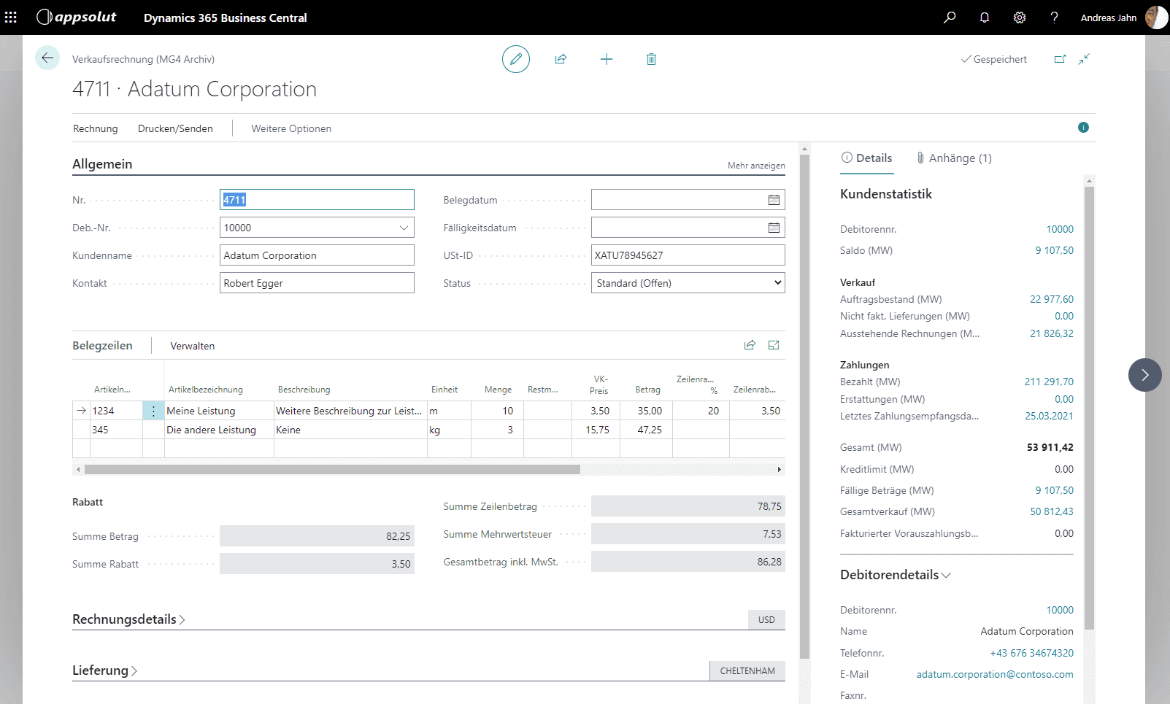The width and height of the screenshot is (1170, 704).
Task: Expand the Deb.-Nr. dropdown
Action: pos(404,228)
